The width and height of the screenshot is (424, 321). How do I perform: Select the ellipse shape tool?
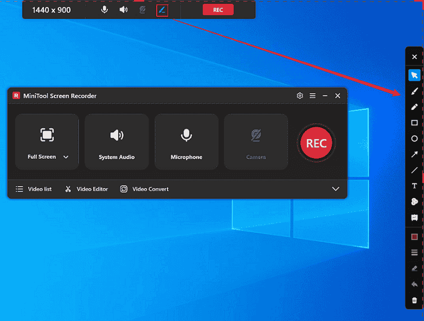[414, 139]
